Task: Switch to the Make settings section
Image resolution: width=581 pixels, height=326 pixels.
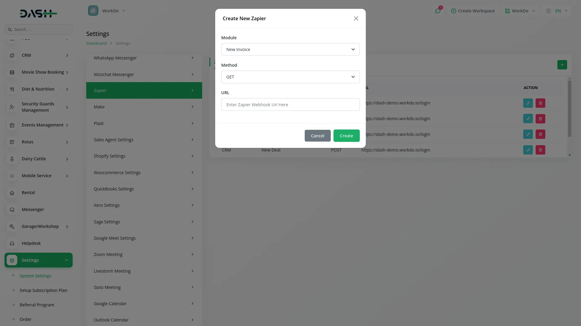Action: pyautogui.click(x=144, y=107)
